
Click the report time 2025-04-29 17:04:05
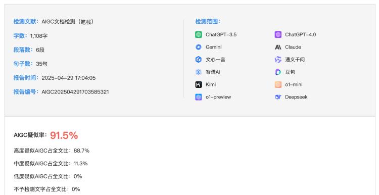pos(69,78)
